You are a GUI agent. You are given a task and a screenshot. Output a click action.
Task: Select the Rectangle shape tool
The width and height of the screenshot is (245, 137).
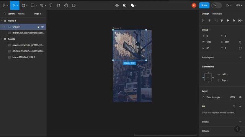[x=33, y=5]
